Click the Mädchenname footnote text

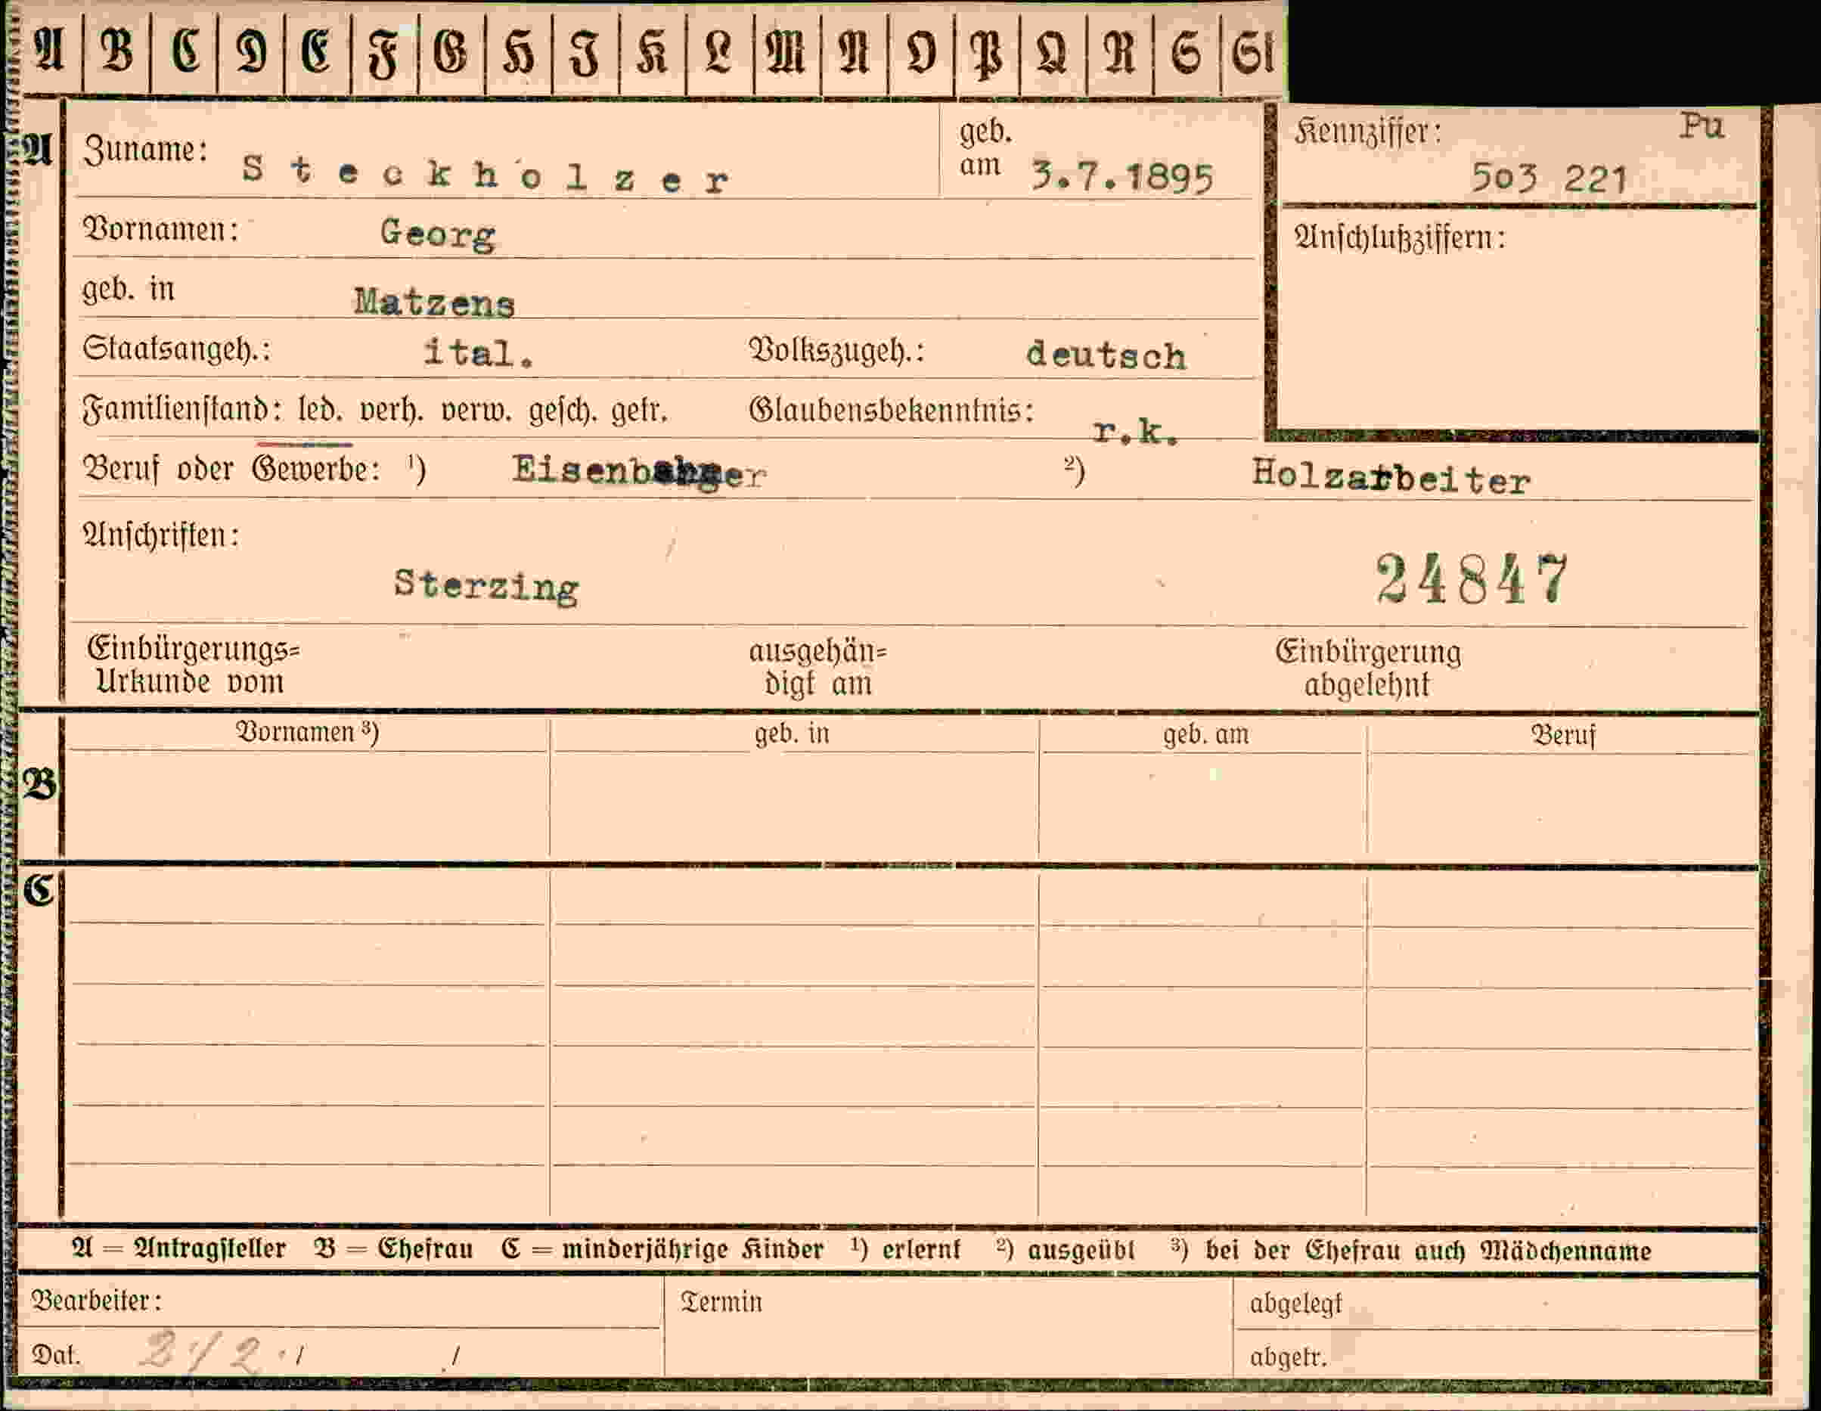1565,1251
